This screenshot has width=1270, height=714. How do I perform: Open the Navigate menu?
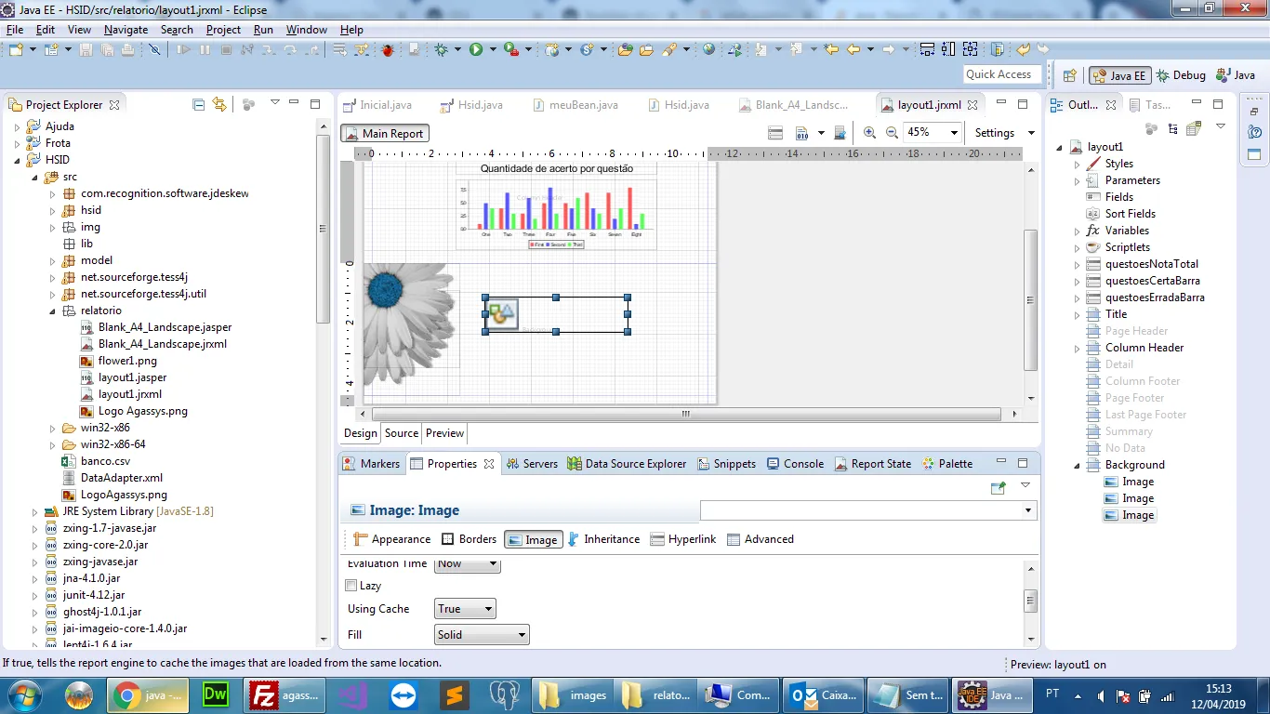pyautogui.click(x=126, y=30)
